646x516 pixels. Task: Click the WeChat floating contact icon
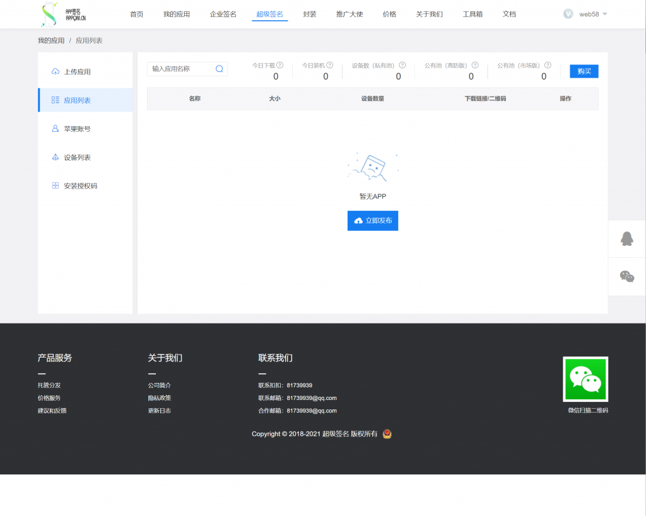point(626,276)
